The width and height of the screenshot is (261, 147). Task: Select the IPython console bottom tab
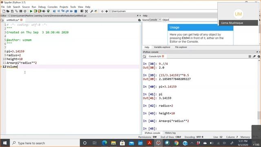(152, 133)
